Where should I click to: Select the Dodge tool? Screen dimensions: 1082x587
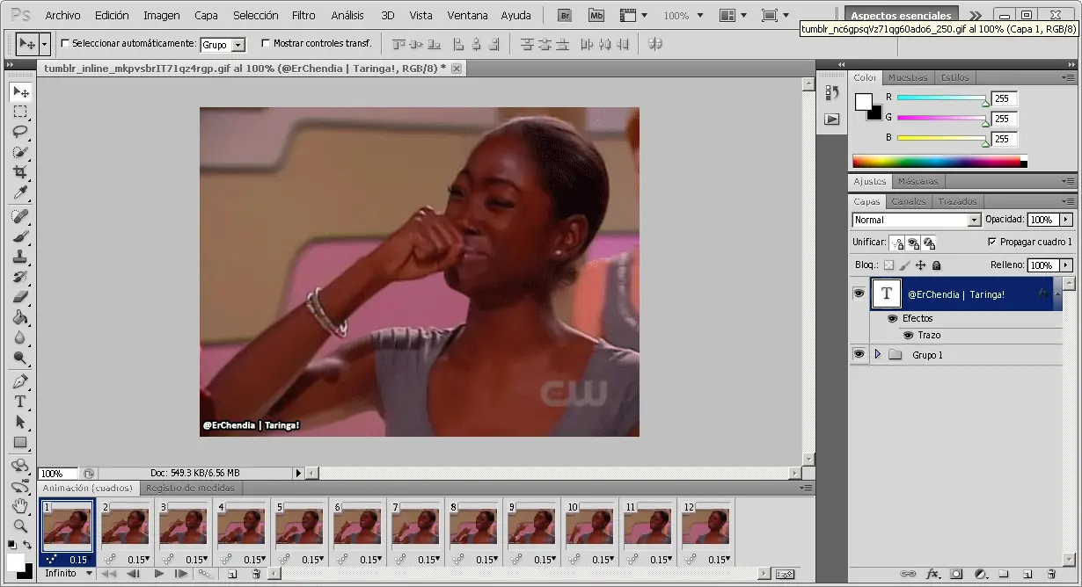(20, 358)
